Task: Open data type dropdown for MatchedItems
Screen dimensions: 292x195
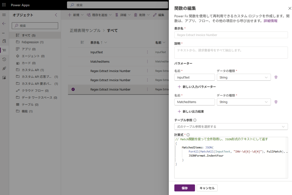Action: 244,102
